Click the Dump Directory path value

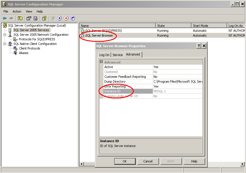[178, 81]
